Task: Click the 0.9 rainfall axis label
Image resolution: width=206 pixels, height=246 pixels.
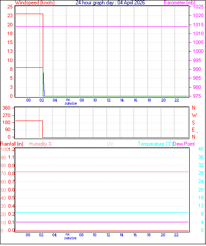Action: (11, 165)
